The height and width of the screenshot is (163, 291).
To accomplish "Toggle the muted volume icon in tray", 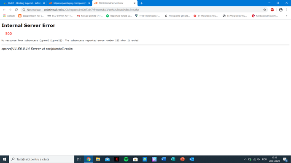I will pos(259,159).
